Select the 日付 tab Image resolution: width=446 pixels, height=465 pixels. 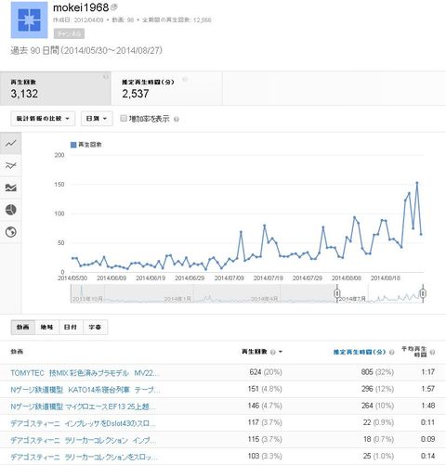71,327
